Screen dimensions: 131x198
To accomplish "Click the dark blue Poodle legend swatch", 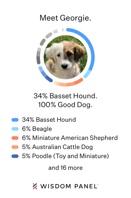I will [15, 156].
